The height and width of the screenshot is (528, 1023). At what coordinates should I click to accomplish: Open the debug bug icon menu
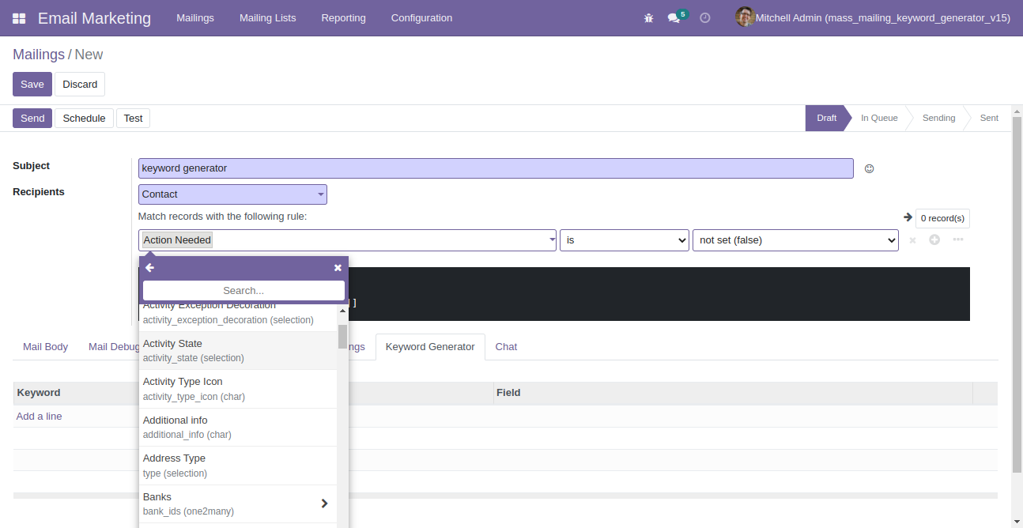[649, 17]
